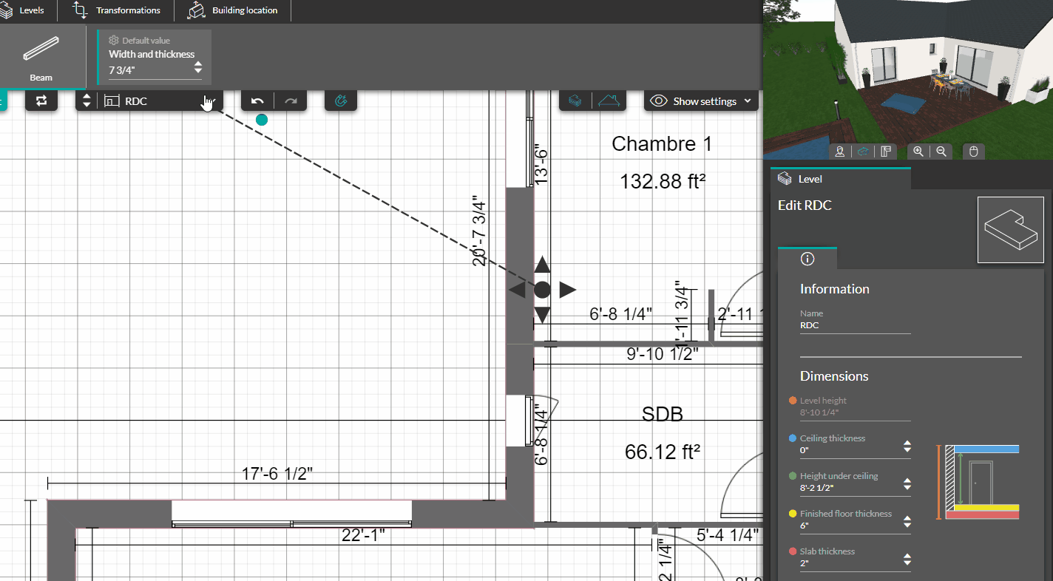1053x581 pixels.
Task: Adjust Finished floor thickness stepper arrows
Action: point(907,522)
